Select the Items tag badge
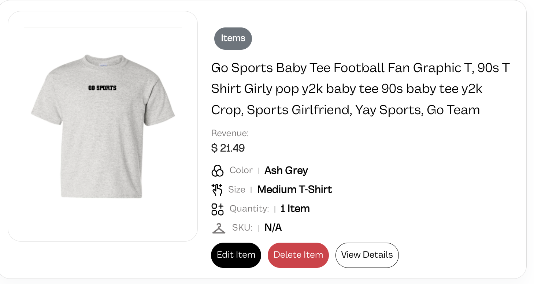 point(233,38)
